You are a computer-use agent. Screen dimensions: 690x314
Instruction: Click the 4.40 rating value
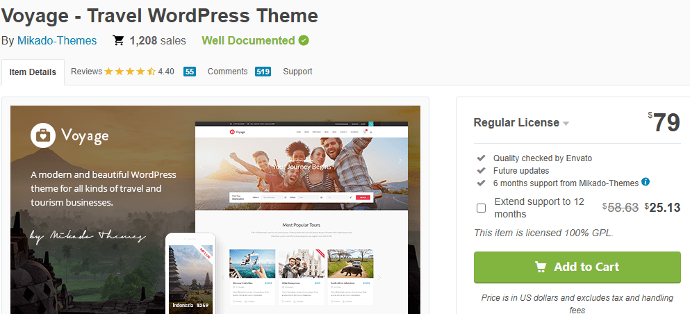coord(166,72)
